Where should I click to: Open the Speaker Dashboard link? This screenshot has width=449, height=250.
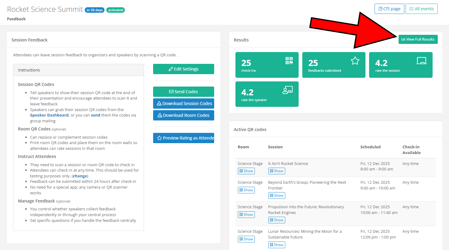click(x=49, y=115)
